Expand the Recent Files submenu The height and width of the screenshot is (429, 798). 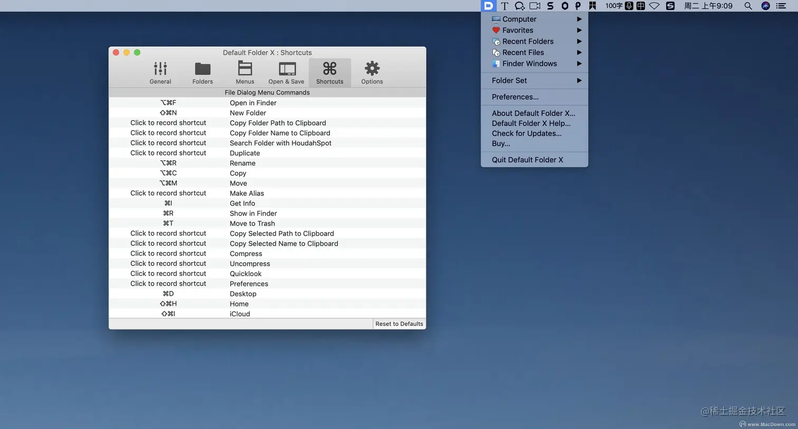pyautogui.click(x=535, y=52)
